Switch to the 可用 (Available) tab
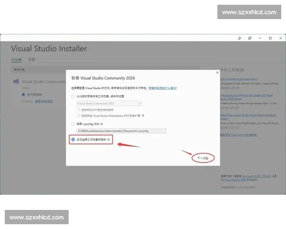 coord(31,60)
